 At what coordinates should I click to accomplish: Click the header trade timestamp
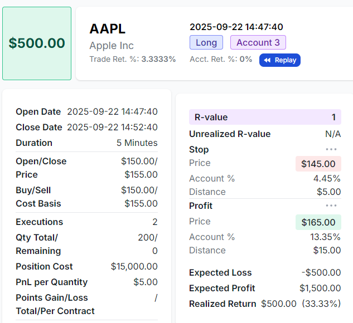click(x=236, y=27)
